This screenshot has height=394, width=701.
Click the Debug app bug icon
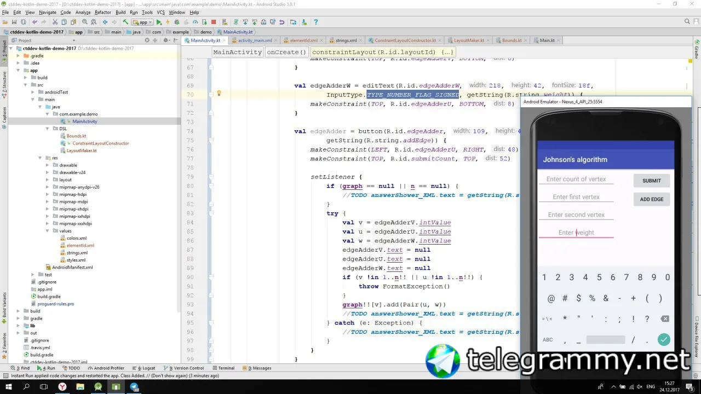tap(177, 22)
